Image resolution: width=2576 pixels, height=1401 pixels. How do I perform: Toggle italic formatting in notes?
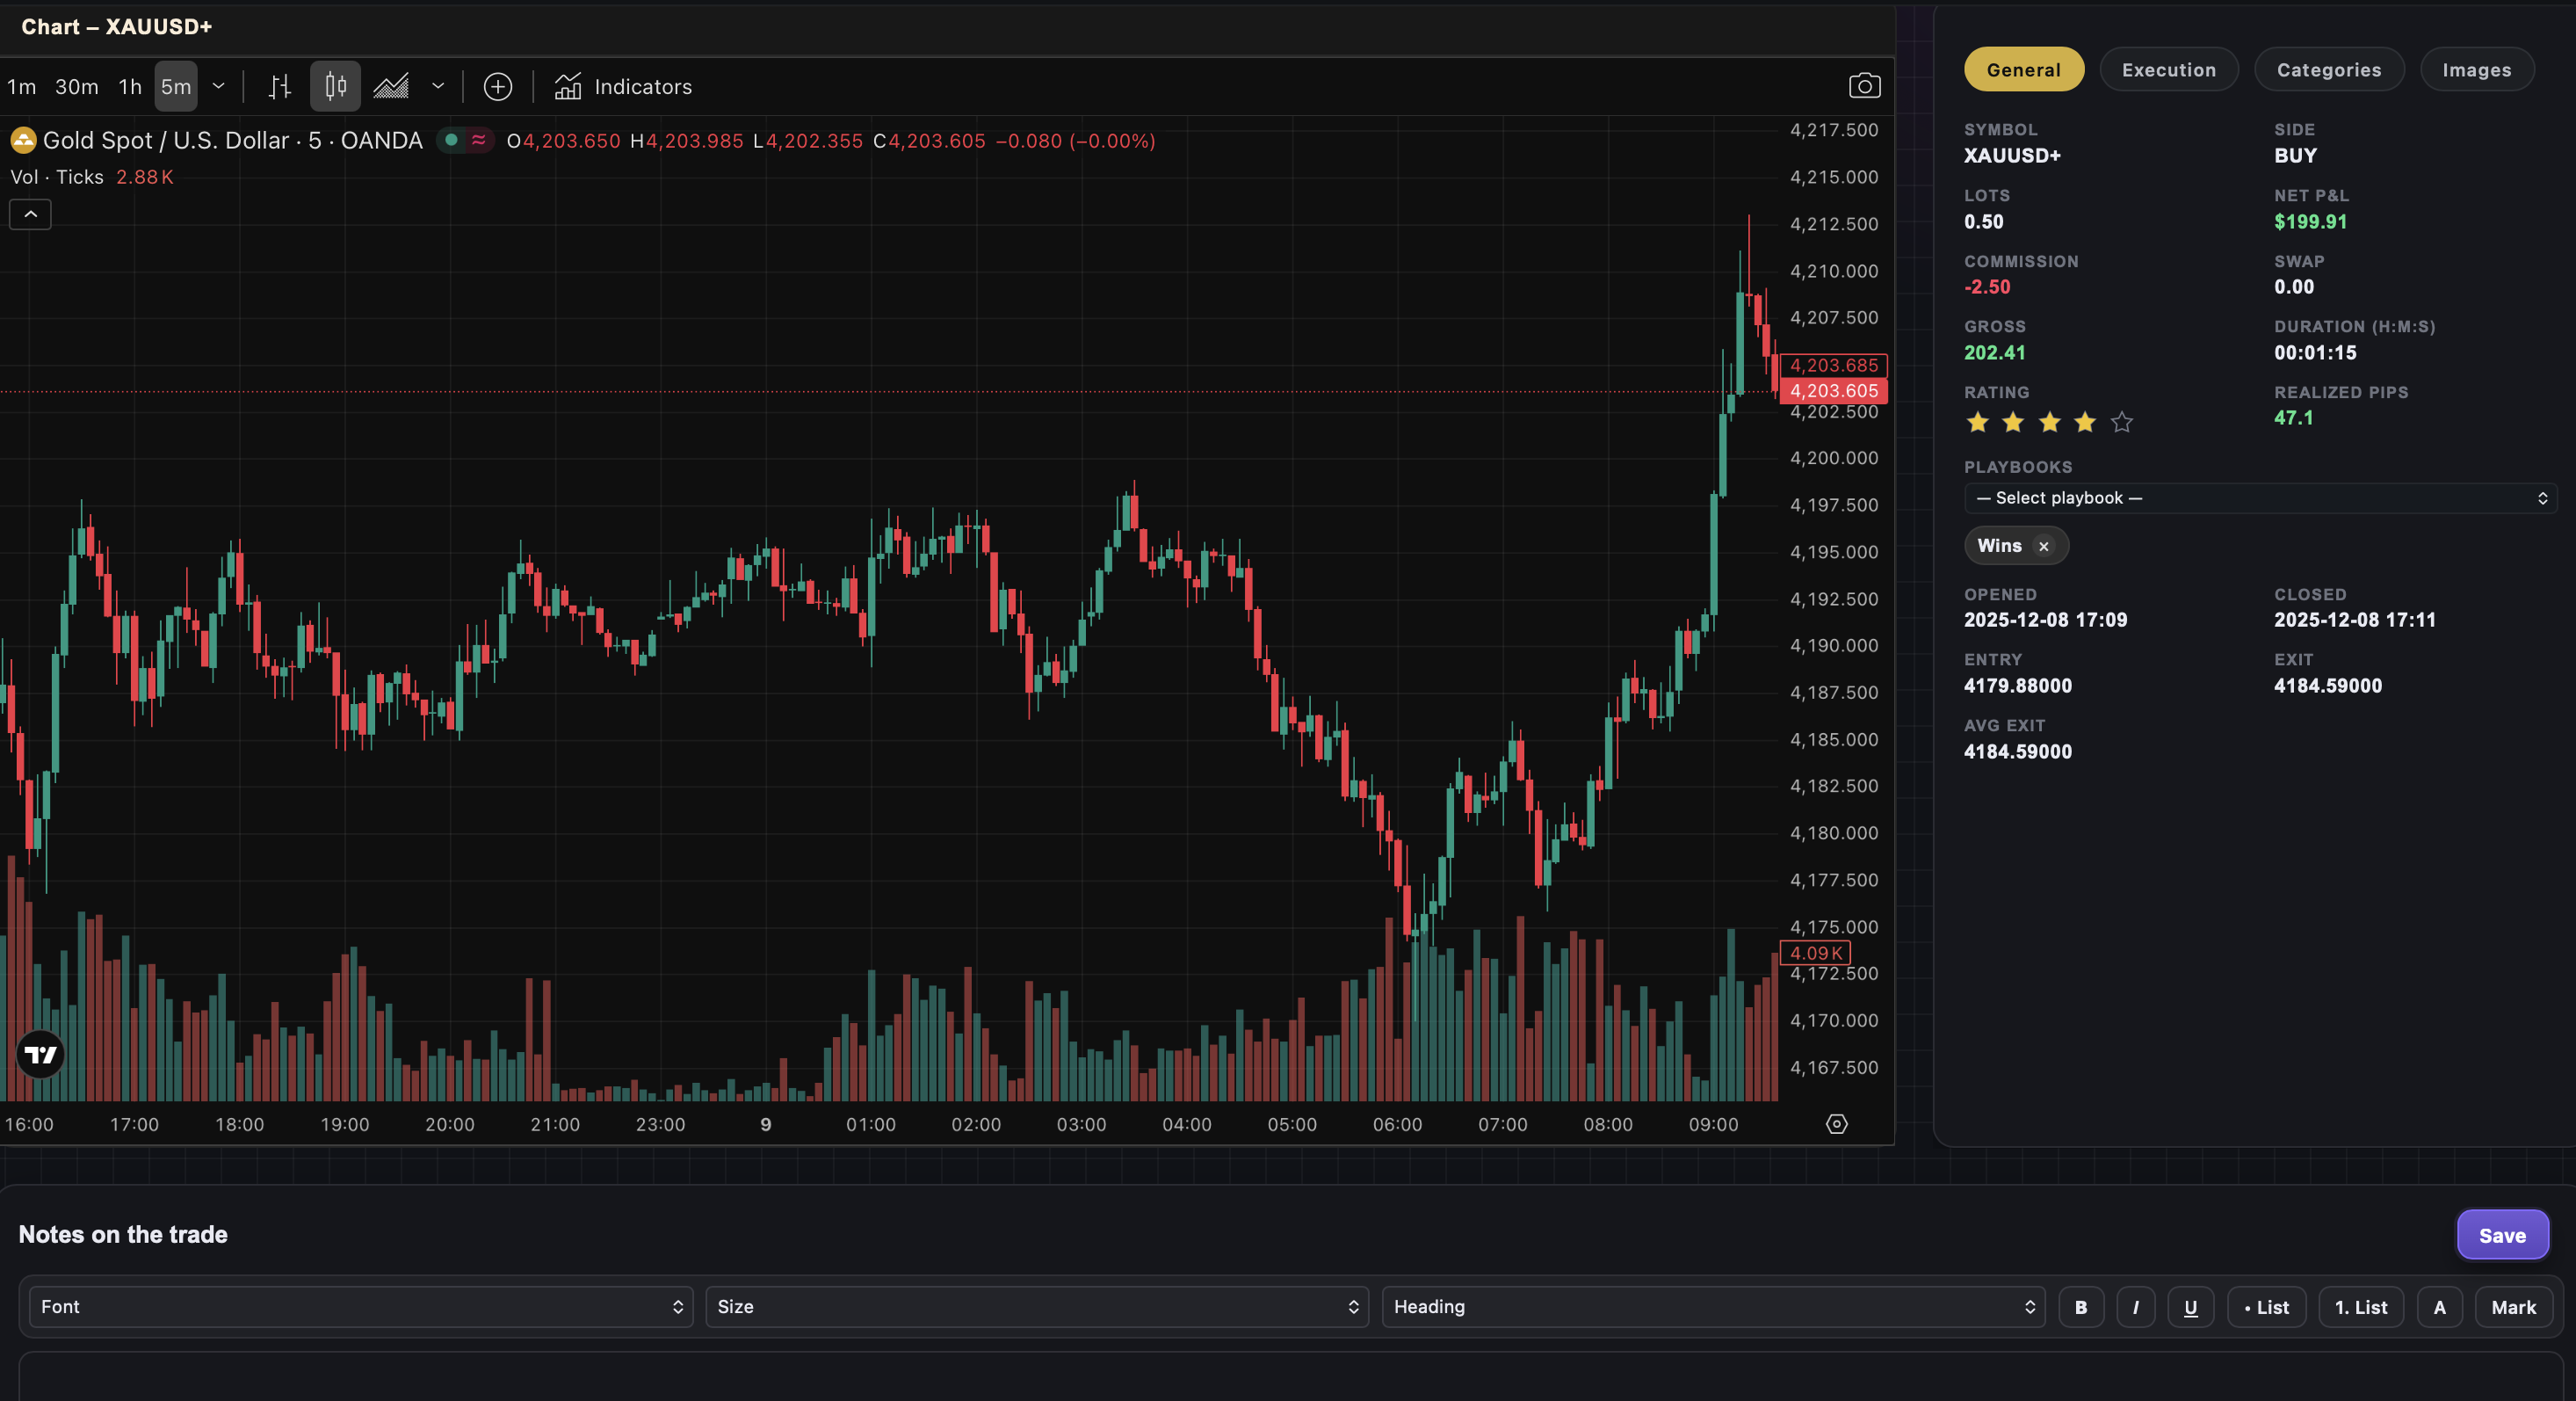click(2135, 1307)
